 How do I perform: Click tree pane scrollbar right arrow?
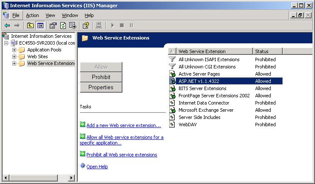coord(71,178)
